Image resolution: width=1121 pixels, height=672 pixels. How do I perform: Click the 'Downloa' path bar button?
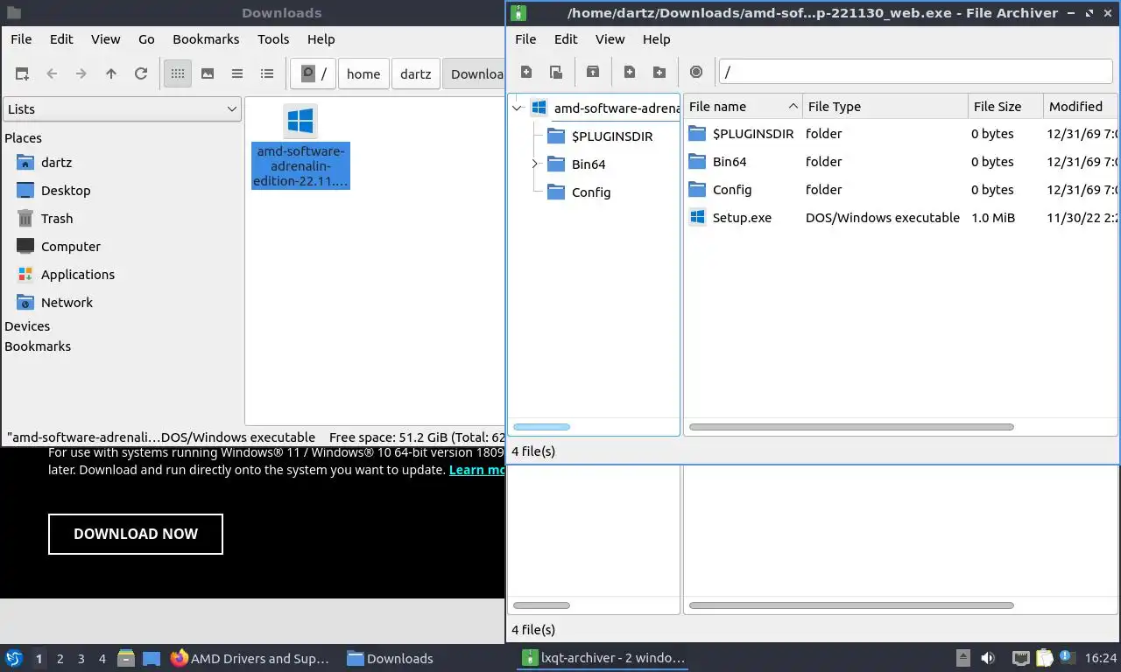tap(475, 73)
